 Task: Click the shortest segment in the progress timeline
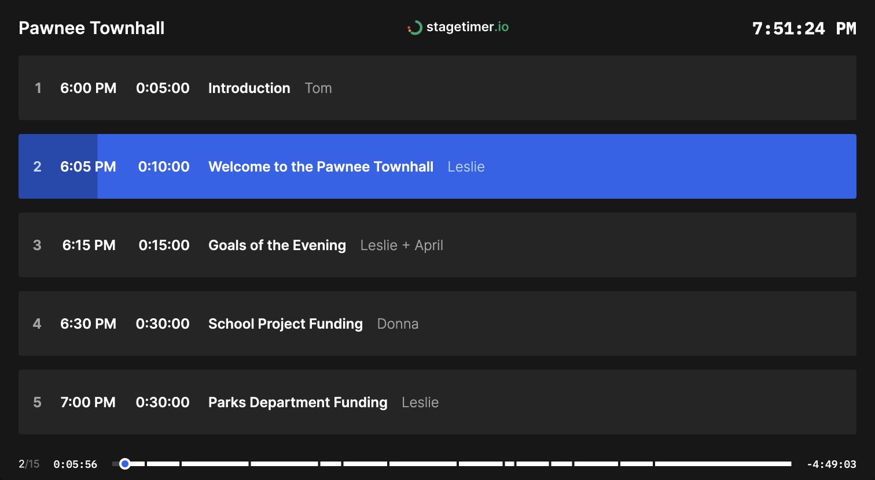pyautogui.click(x=509, y=464)
